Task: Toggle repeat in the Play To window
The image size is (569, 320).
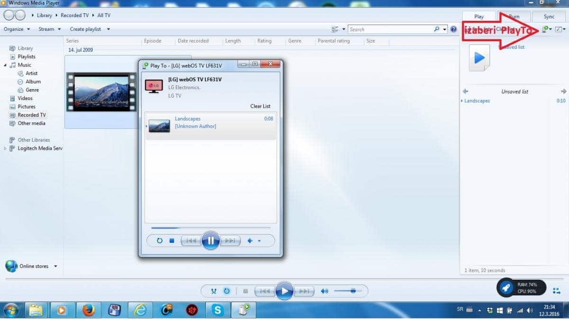Action: [159, 241]
